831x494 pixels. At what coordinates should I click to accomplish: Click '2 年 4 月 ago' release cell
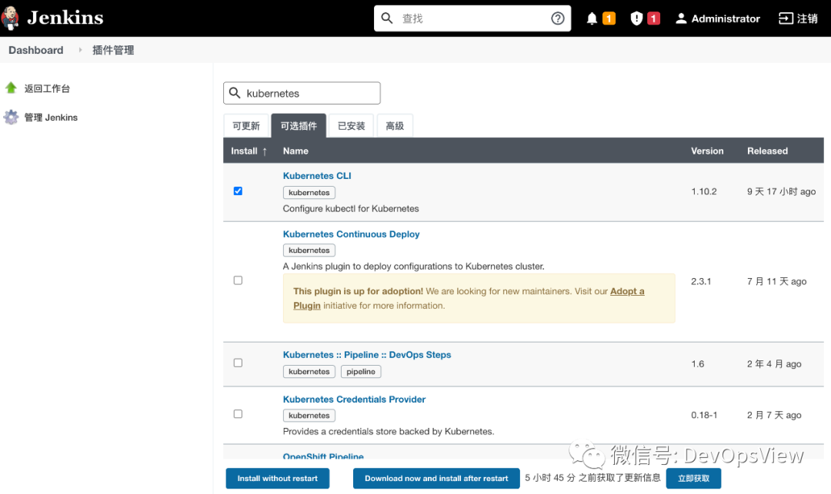click(774, 364)
